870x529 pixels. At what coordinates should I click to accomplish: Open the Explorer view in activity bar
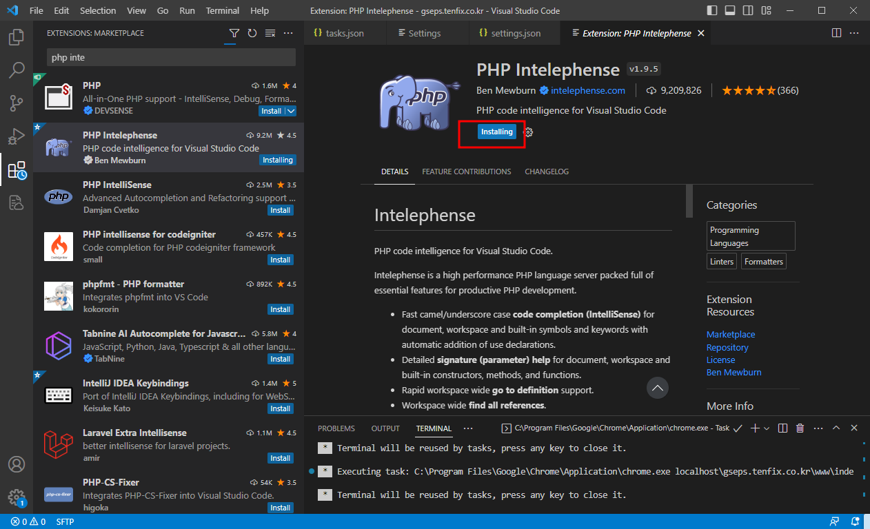pyautogui.click(x=17, y=37)
